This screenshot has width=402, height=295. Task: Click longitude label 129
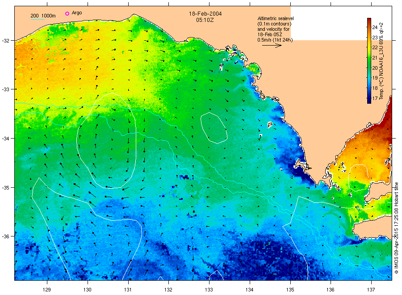click(47, 290)
